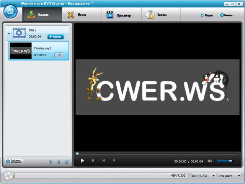Delete selected item with trash icon

coord(67,162)
